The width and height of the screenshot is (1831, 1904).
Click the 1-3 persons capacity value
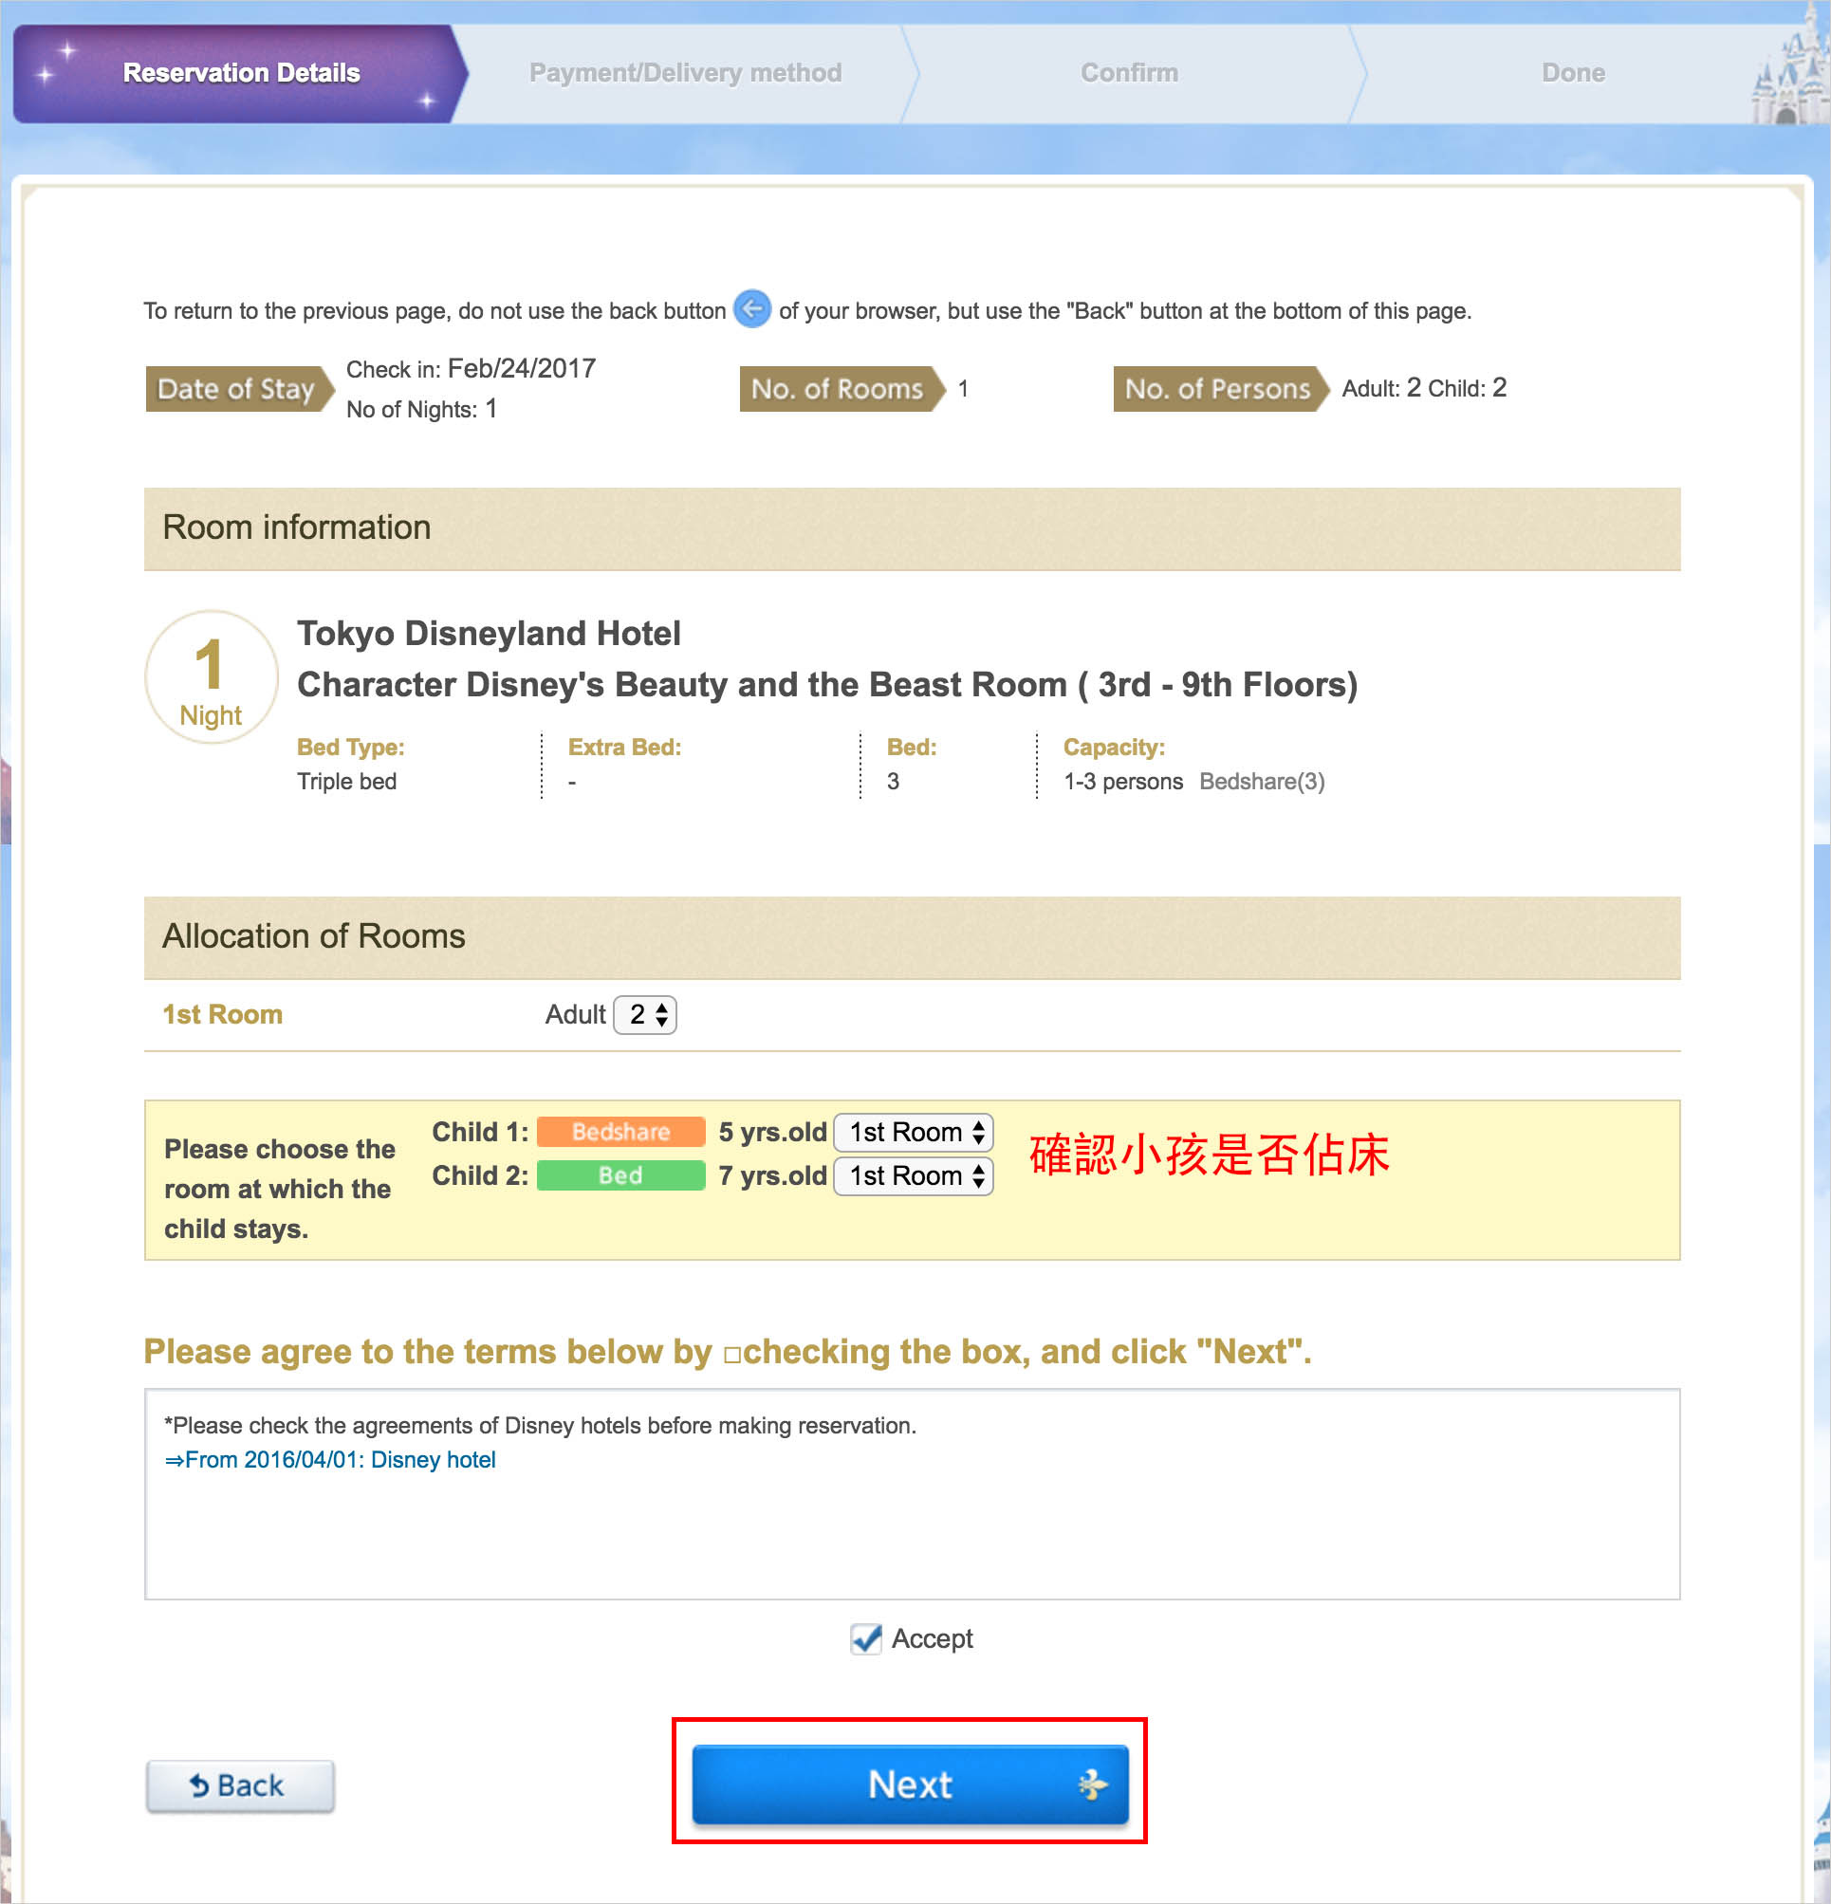pyautogui.click(x=1123, y=781)
